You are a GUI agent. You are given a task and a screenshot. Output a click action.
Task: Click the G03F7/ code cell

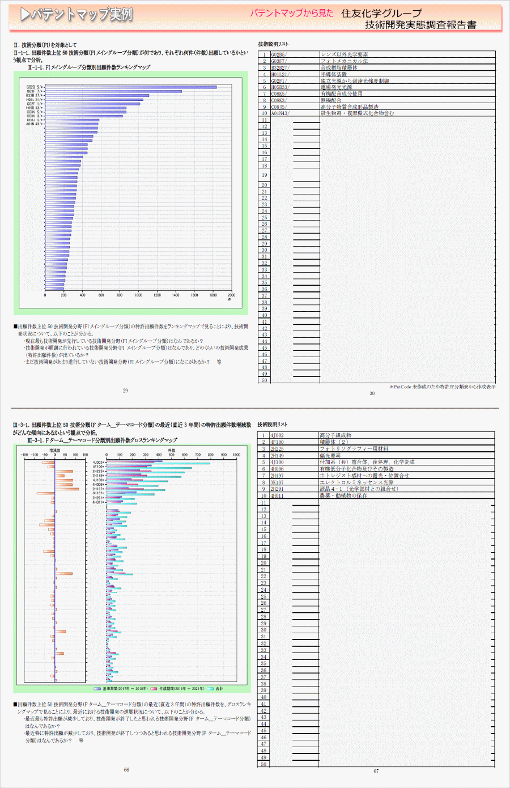point(295,61)
